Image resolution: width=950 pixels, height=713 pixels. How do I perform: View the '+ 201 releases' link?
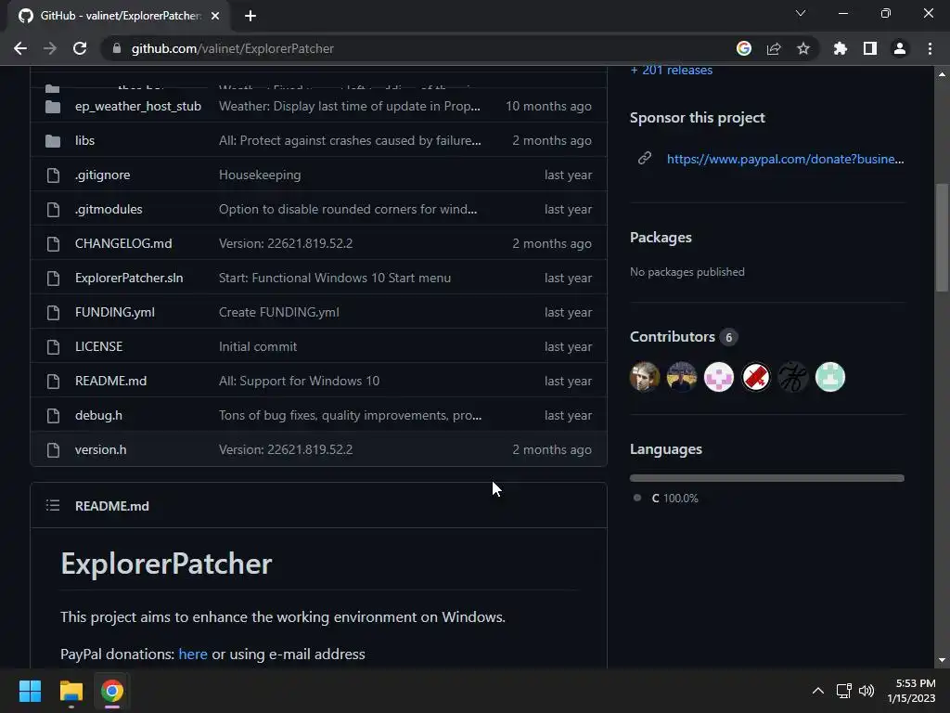672,71
